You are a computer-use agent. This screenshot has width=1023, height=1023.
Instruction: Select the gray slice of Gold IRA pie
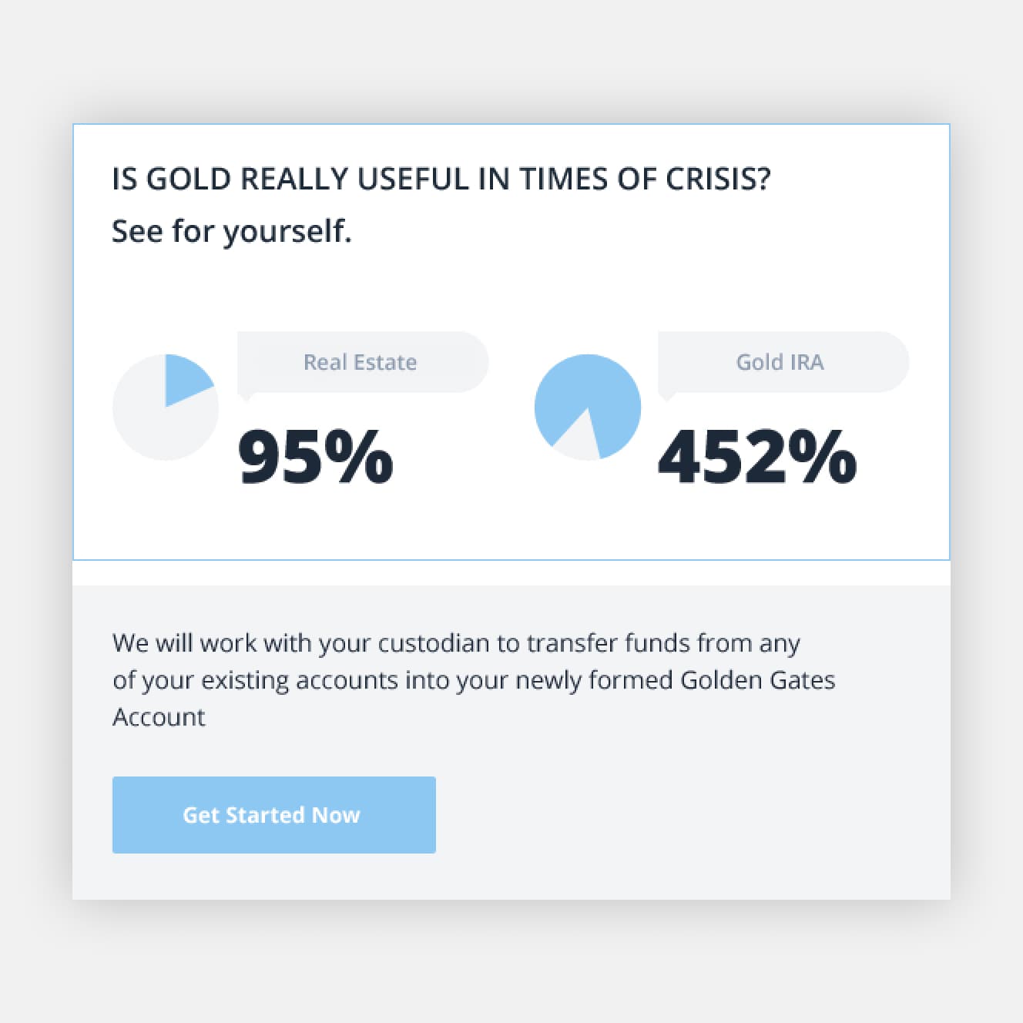[x=578, y=439]
